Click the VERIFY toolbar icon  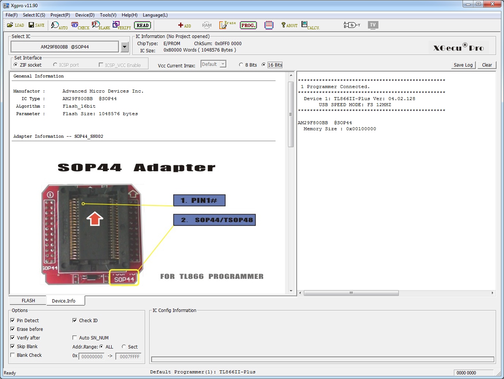pos(121,26)
